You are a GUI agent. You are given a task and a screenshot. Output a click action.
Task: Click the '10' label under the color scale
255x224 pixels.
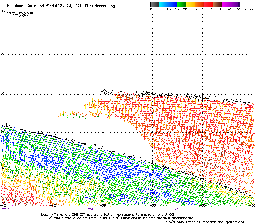169,9
